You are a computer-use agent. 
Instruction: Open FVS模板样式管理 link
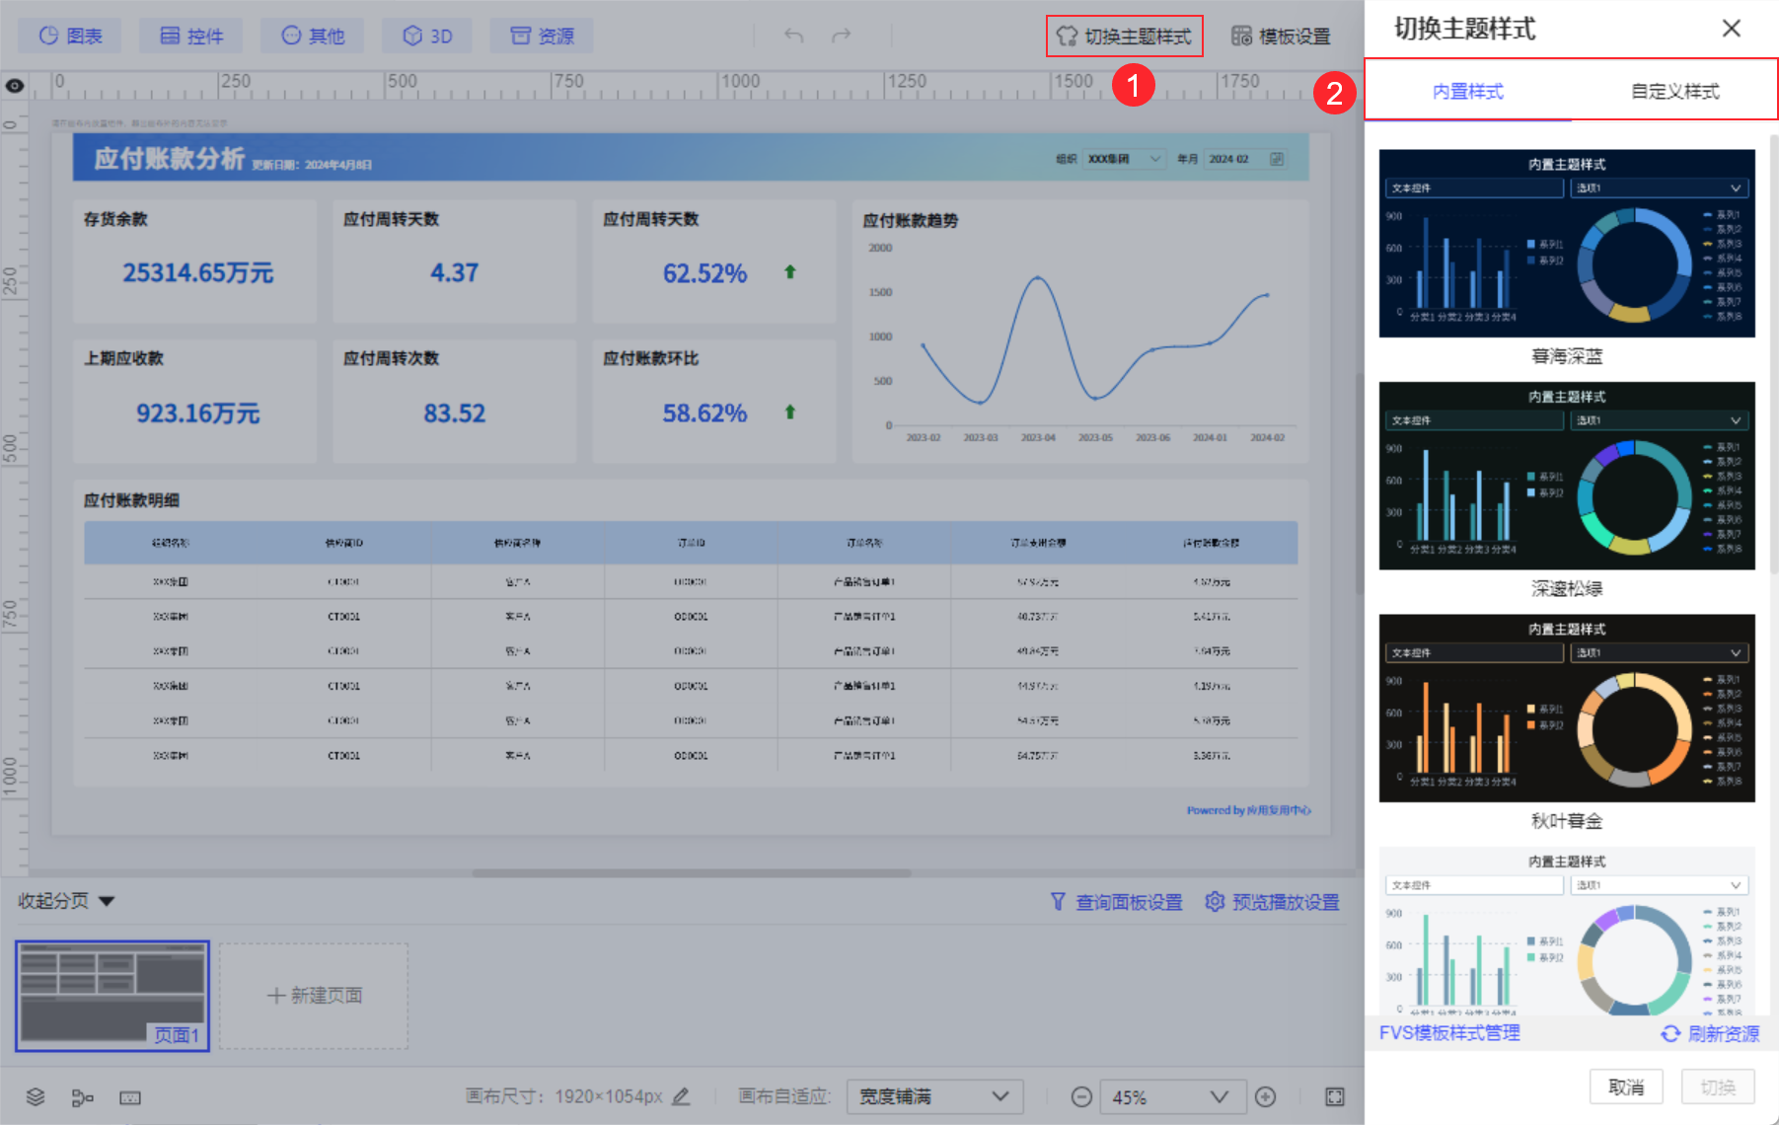click(1449, 1032)
